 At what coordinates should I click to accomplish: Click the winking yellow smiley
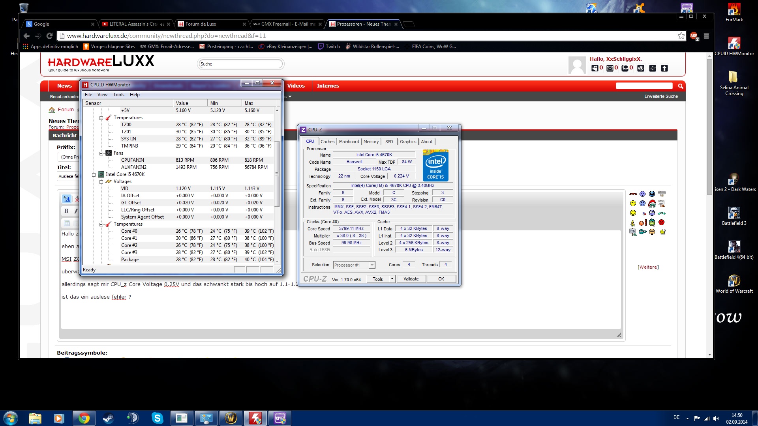[633, 203]
